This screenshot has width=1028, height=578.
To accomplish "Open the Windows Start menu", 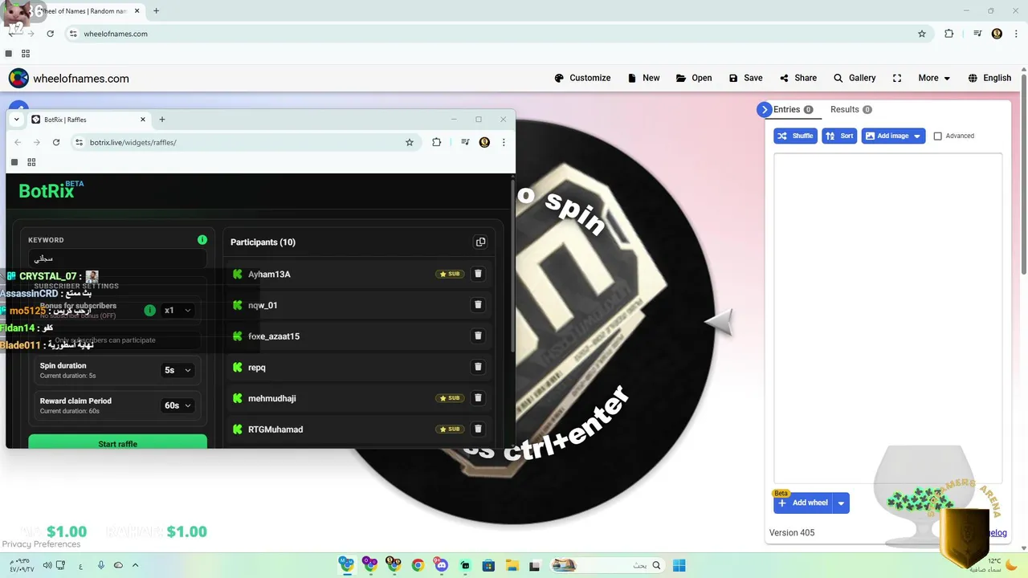I will pyautogui.click(x=679, y=565).
